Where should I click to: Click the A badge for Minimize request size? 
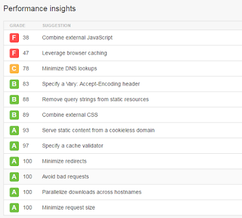(14, 208)
